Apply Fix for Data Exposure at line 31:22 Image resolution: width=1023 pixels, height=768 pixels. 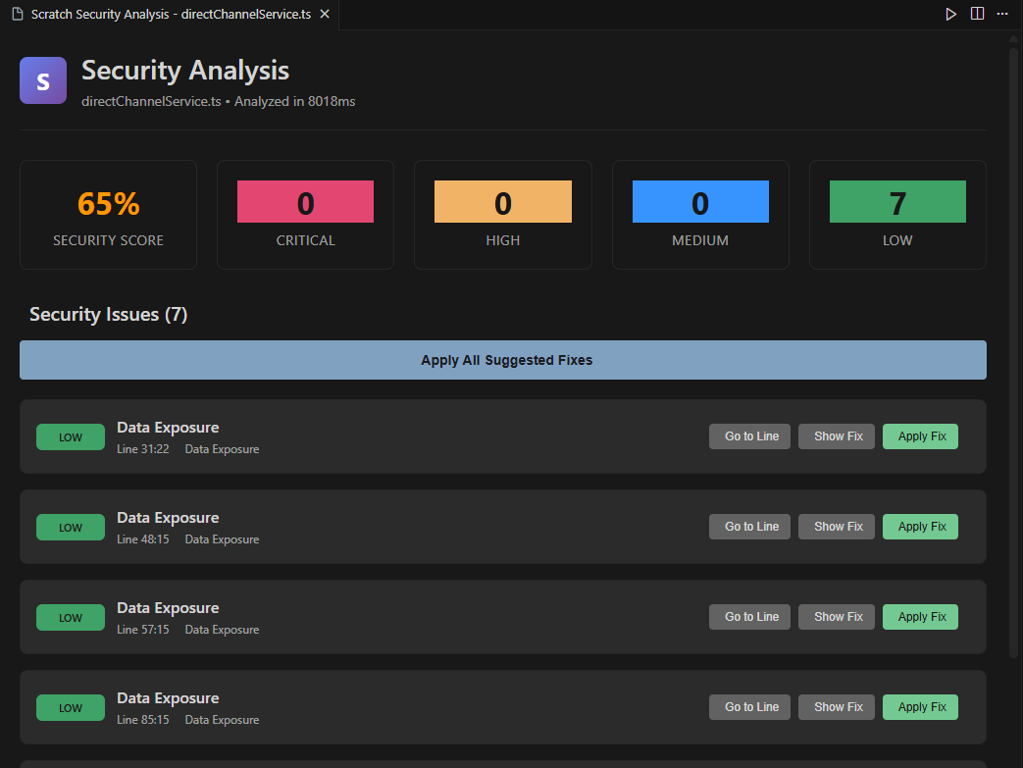(919, 435)
